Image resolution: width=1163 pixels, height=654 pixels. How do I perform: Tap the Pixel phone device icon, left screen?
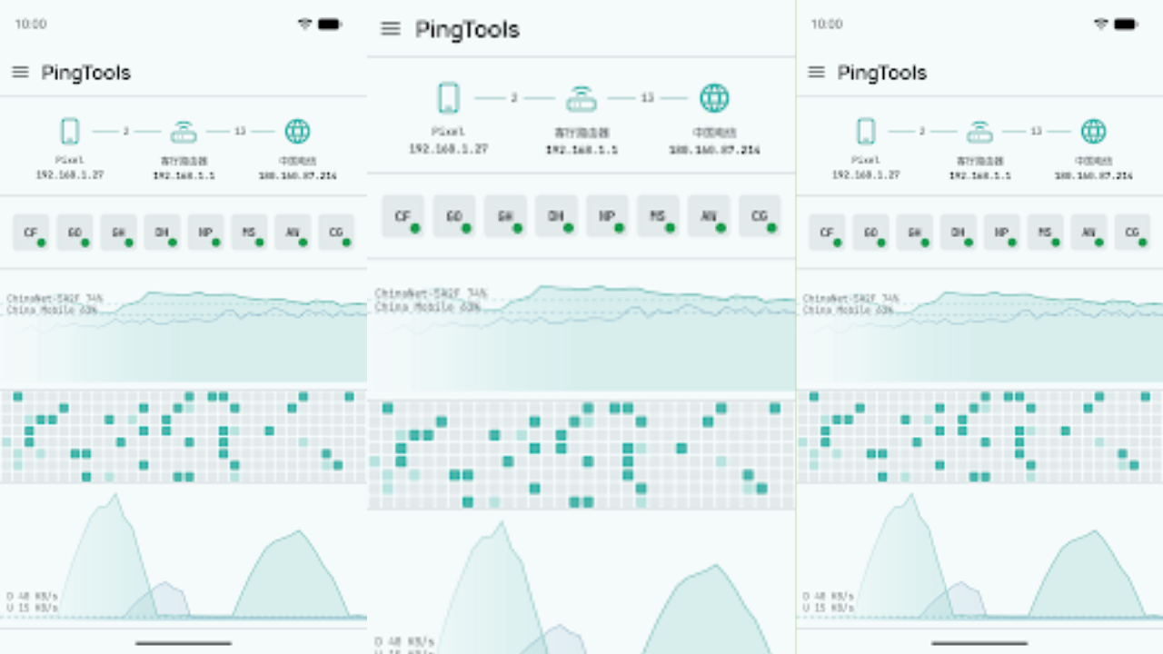pos(70,132)
